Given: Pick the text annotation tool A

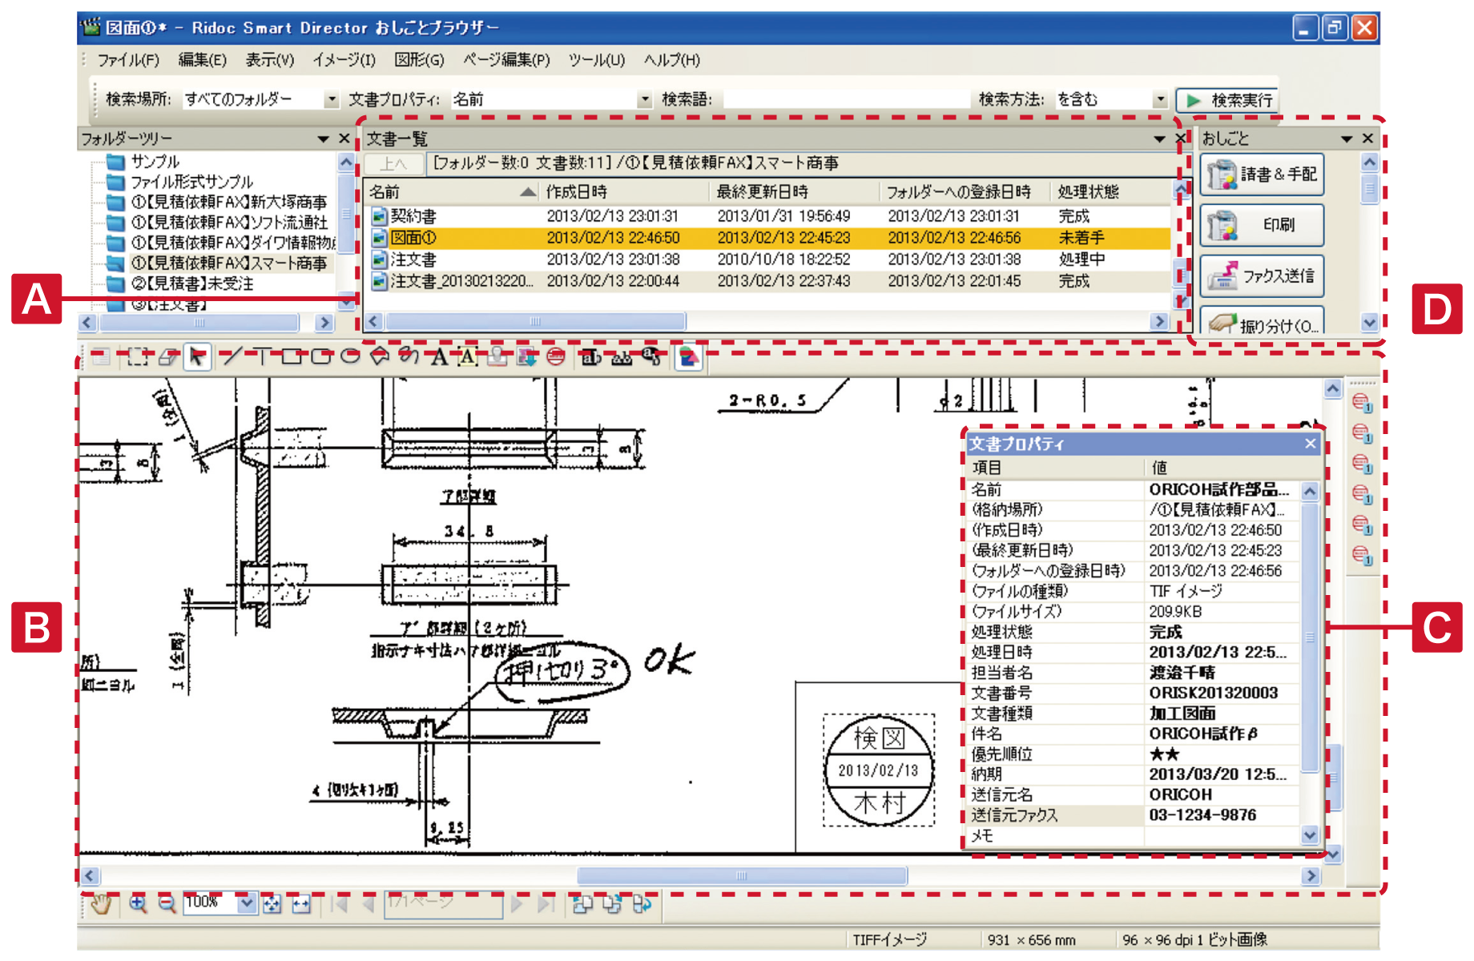Looking at the screenshot, I should 438,357.
